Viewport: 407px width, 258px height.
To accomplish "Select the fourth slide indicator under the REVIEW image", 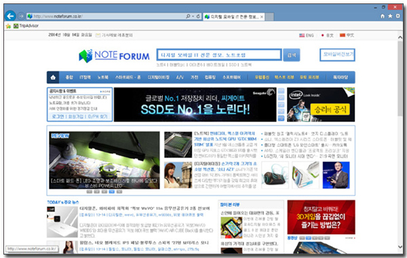I will tap(112, 191).
